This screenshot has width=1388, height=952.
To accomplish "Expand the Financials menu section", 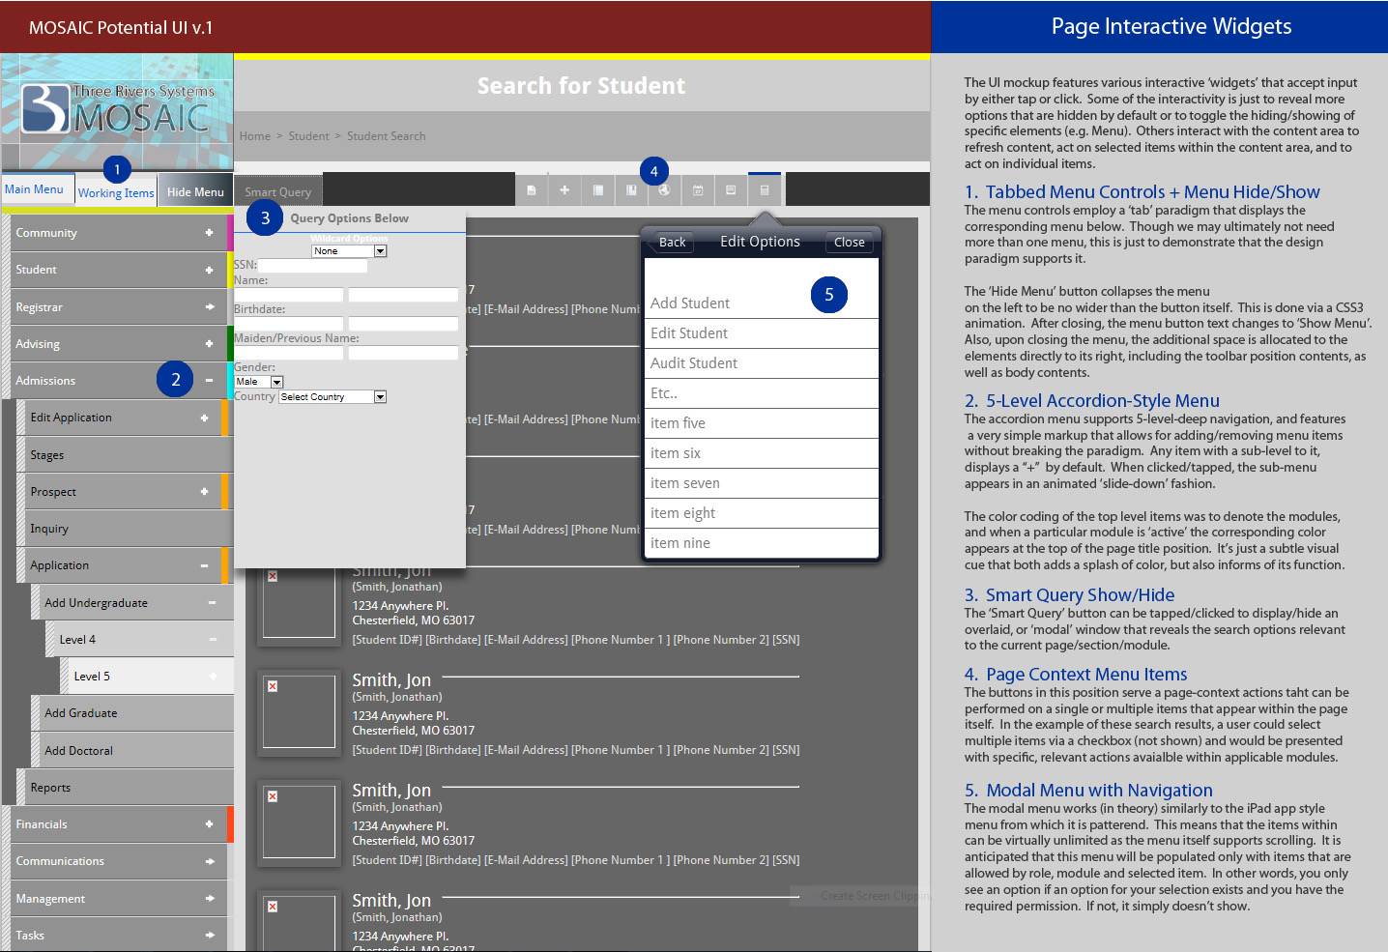I will pos(209,824).
